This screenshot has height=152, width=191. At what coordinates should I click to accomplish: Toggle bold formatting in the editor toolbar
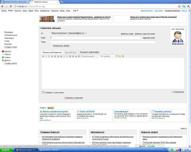point(43,56)
